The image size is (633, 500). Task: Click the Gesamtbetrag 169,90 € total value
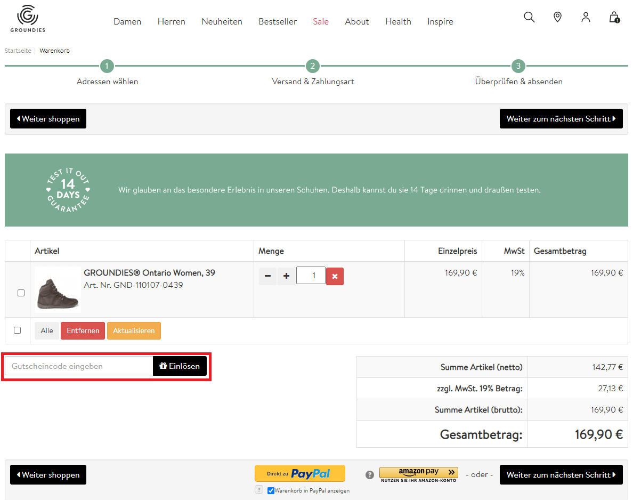click(599, 434)
